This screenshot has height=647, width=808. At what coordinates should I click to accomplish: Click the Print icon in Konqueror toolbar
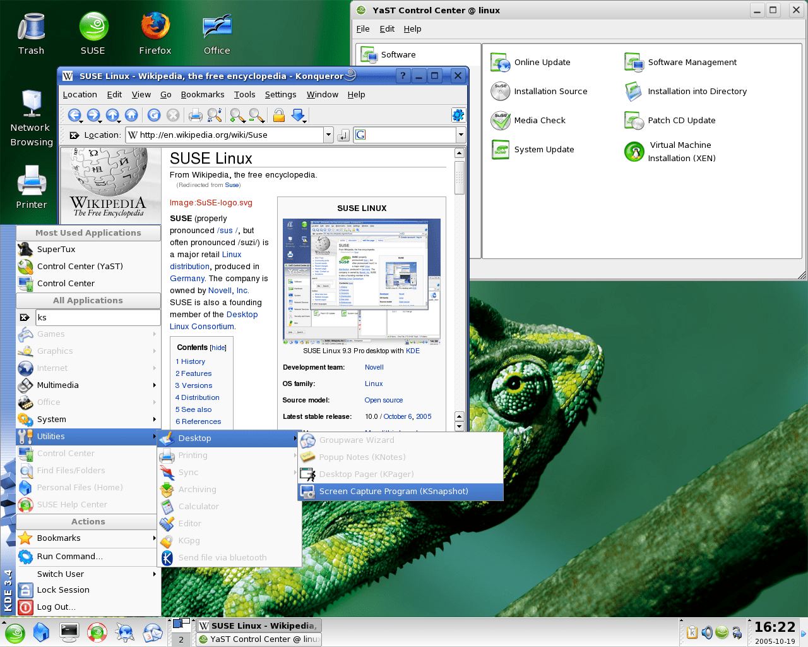(196, 115)
